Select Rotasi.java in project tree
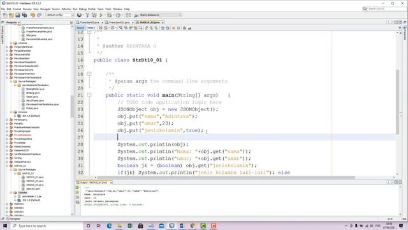Screen dimensions: 408x230 point(32,108)
